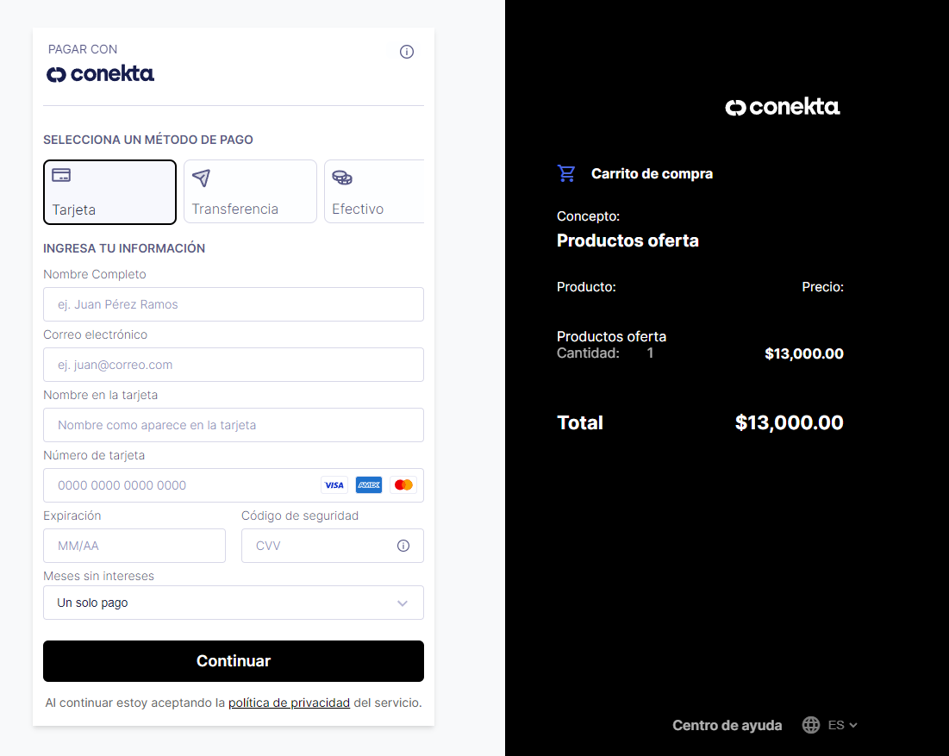
Task: Click the coins icon for Efectivo
Action: click(x=342, y=178)
